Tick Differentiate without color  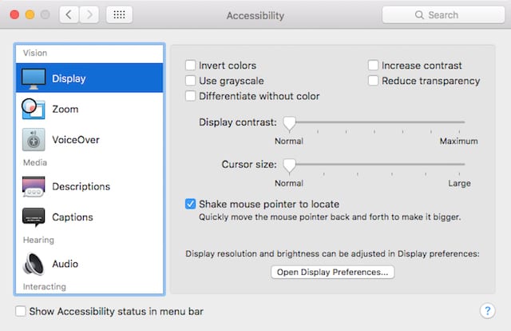point(191,96)
